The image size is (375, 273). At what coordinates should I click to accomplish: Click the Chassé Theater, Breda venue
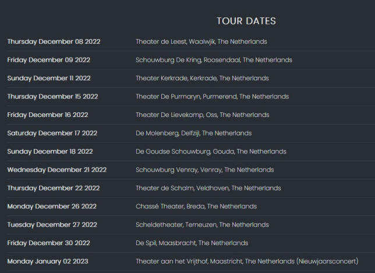click(196, 207)
